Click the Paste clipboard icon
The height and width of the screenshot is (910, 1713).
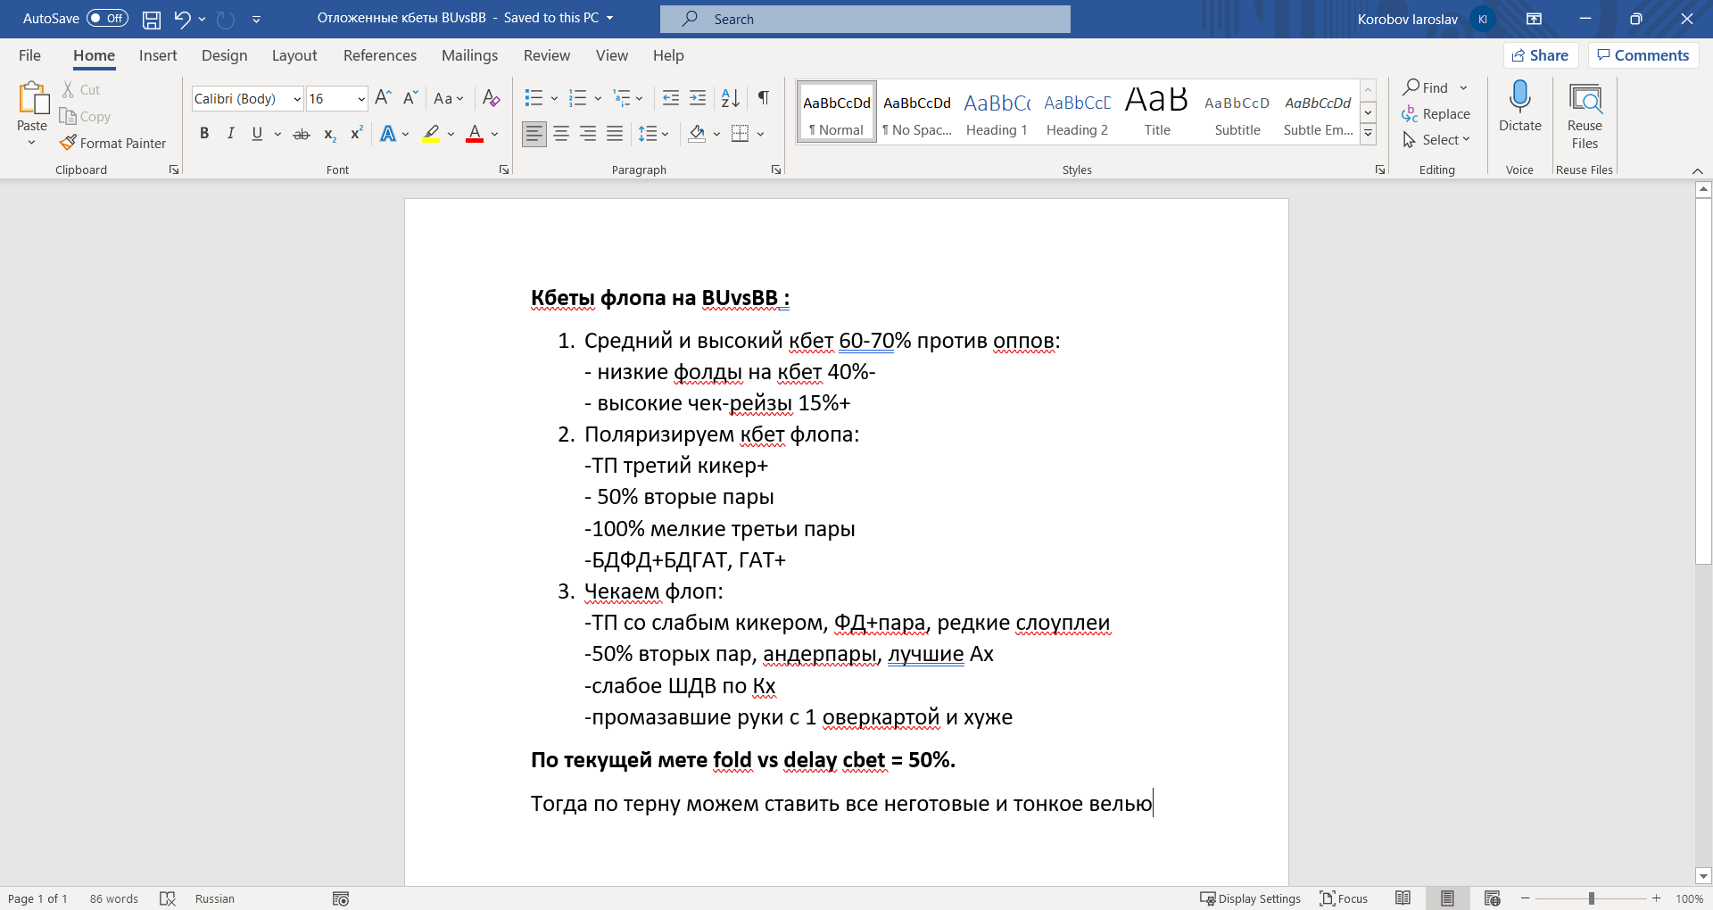point(32,98)
